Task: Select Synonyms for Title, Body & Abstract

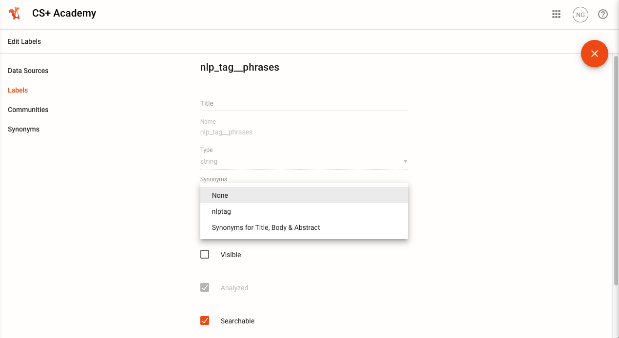Action: tap(304, 227)
